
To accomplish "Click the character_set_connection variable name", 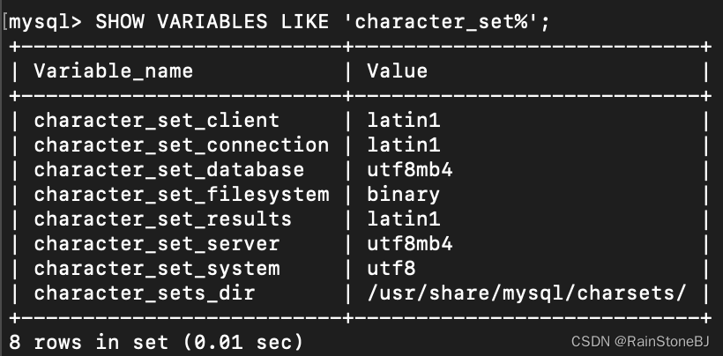I will click(x=181, y=145).
